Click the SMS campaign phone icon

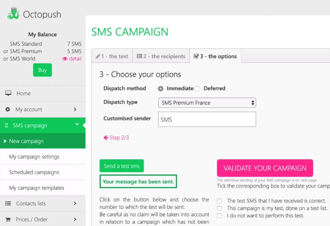6,126
